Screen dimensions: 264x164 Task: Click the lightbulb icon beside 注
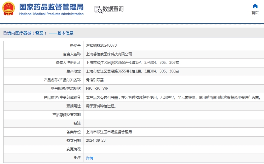pos(75,158)
